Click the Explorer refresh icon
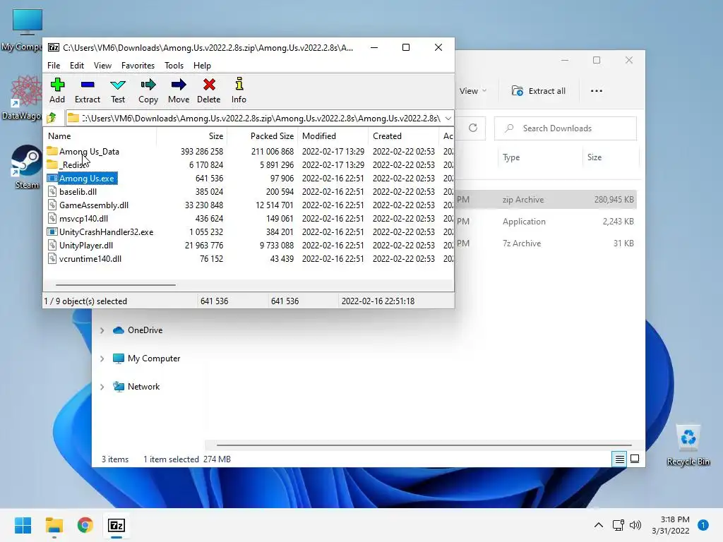Viewport: 723px width, 542px height. [x=473, y=128]
